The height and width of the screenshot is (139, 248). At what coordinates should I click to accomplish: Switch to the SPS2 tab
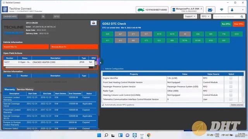[x=57, y=17]
